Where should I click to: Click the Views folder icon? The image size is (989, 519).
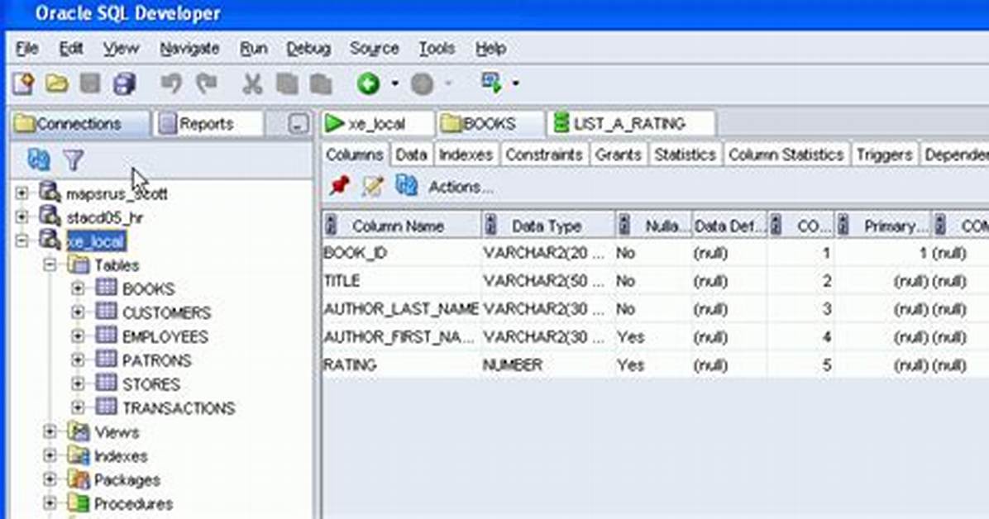79,431
